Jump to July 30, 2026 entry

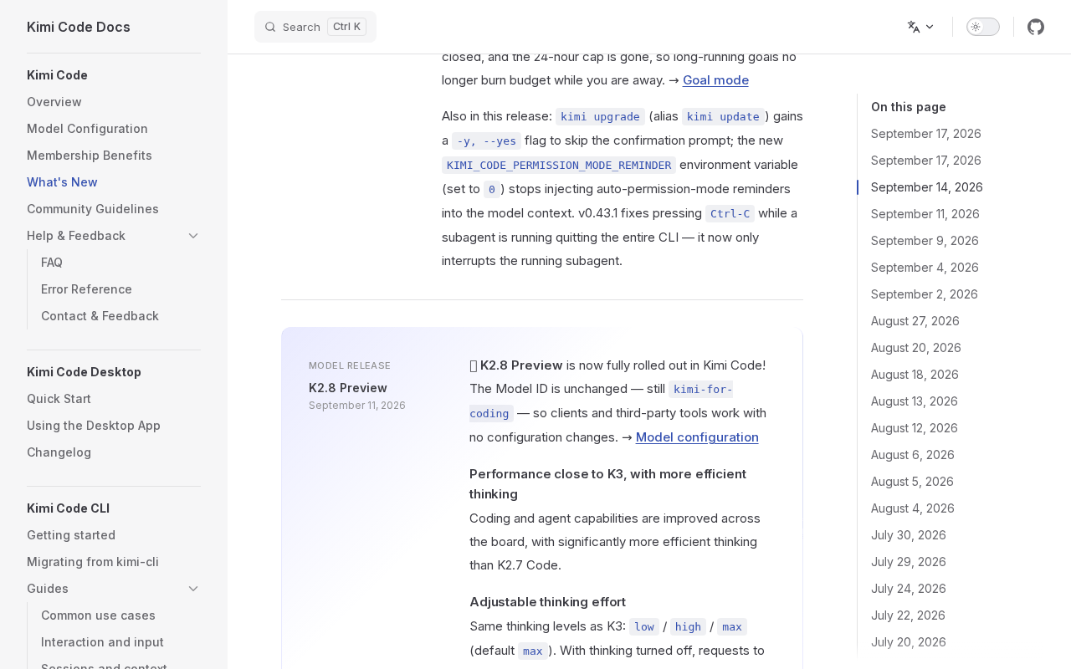click(x=909, y=535)
